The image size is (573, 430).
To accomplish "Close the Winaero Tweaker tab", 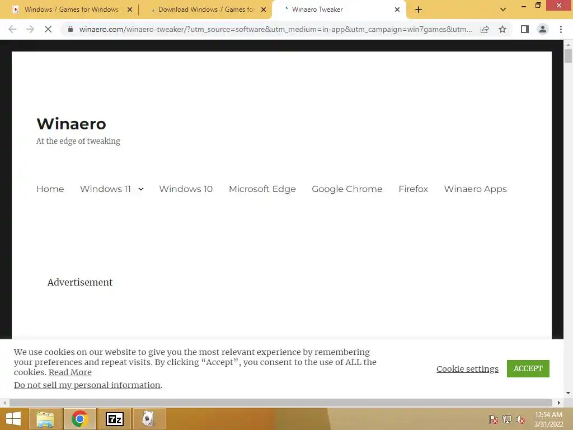I will click(397, 10).
